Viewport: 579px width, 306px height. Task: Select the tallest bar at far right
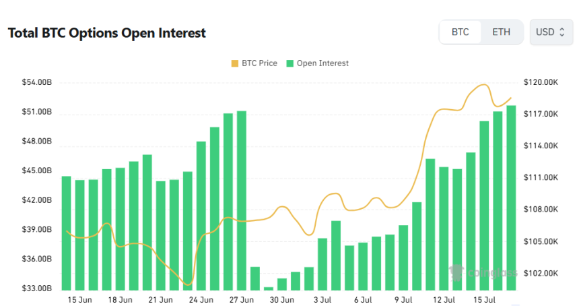(511, 197)
